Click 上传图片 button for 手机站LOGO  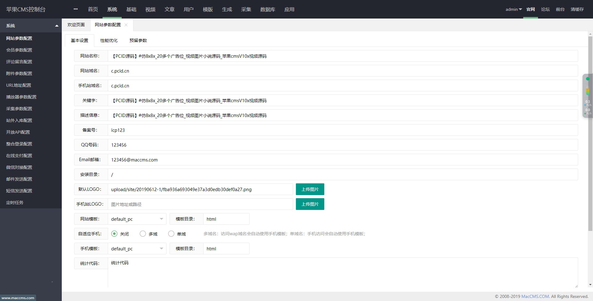point(310,204)
